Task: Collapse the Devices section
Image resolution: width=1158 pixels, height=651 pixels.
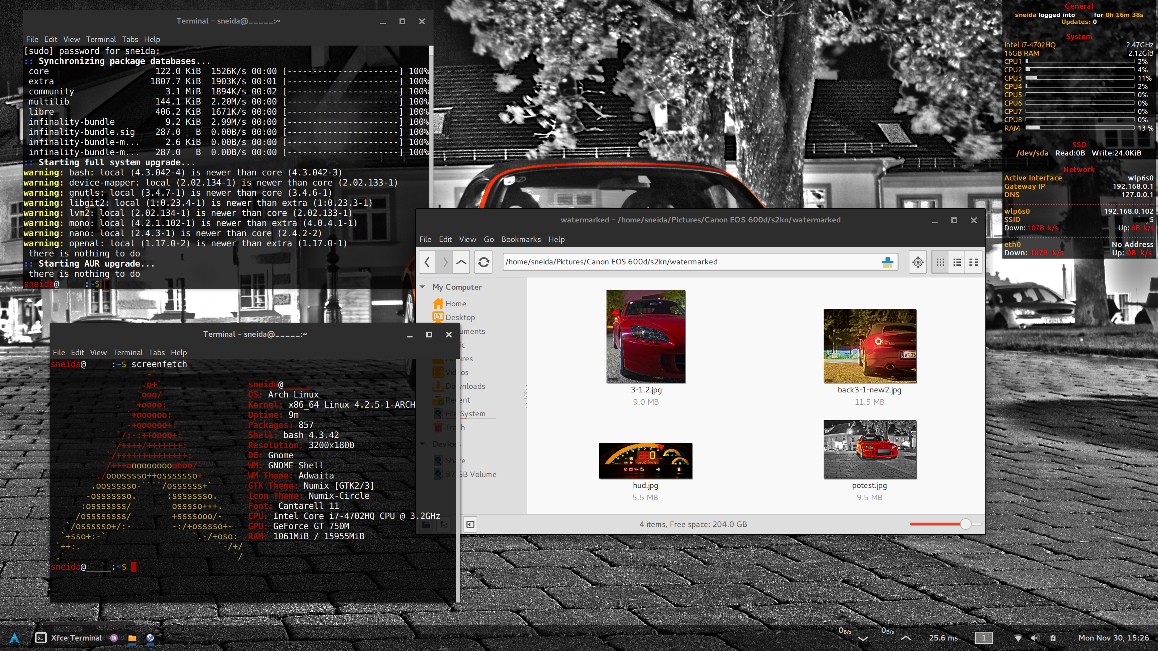Action: pyautogui.click(x=423, y=444)
